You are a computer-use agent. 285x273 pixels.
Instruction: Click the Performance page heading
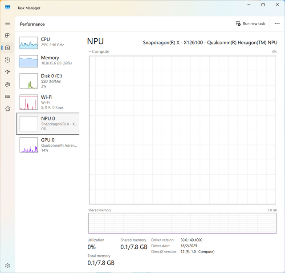pyautogui.click(x=32, y=24)
